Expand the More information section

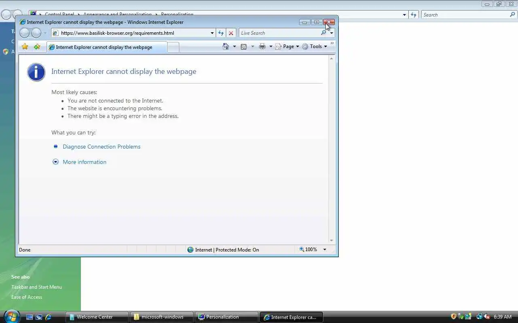point(56,162)
